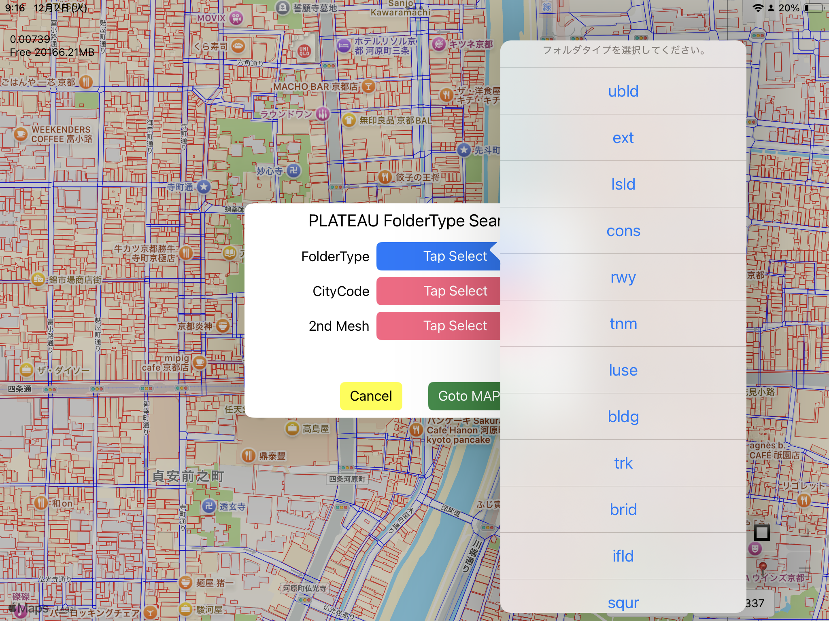This screenshot has height=621, width=829.
Task: Tap the UNIQLO store map icon
Action: (304, 51)
